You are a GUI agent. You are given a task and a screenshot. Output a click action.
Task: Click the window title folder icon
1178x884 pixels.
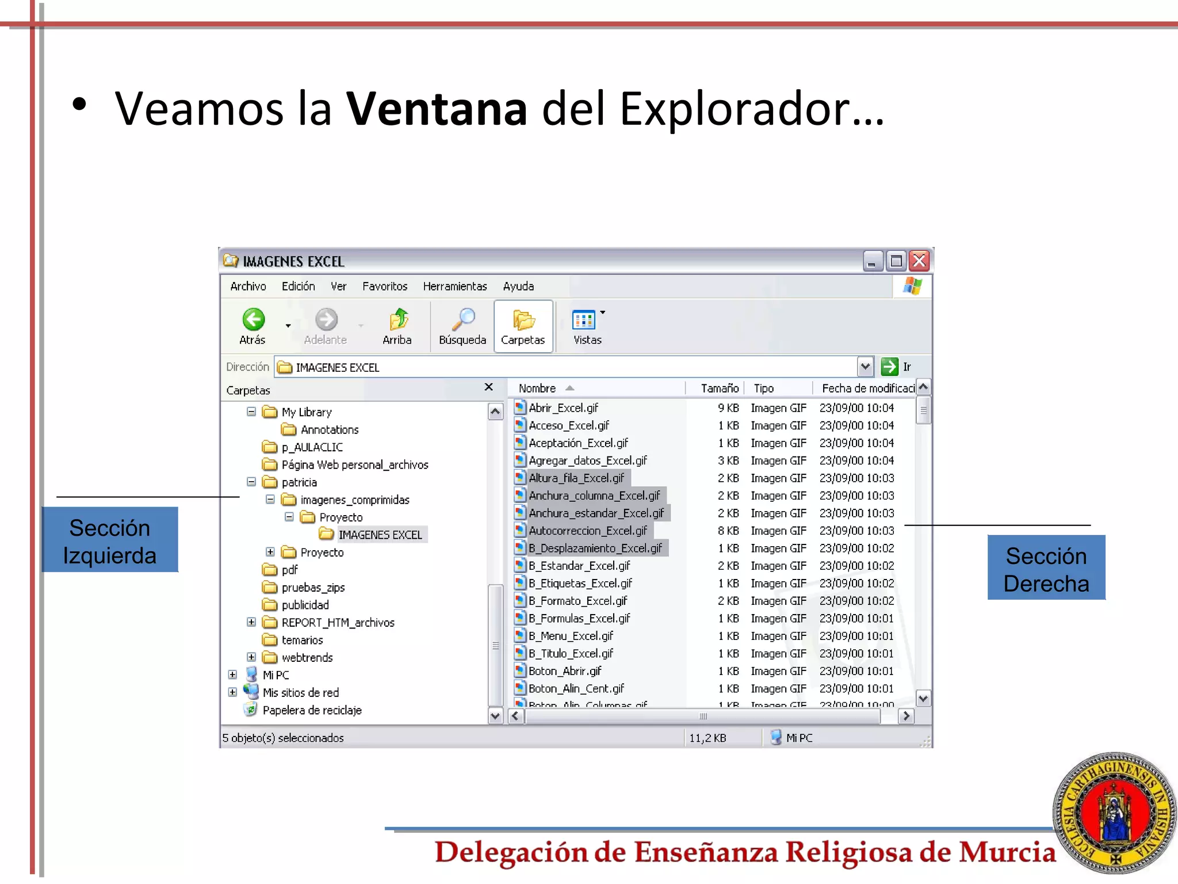(231, 261)
